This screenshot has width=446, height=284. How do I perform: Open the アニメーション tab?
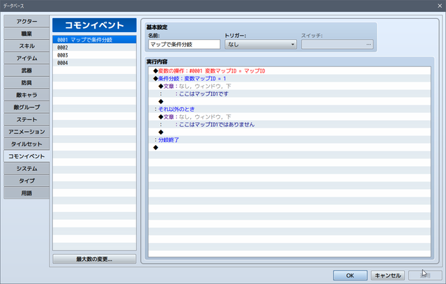click(26, 132)
